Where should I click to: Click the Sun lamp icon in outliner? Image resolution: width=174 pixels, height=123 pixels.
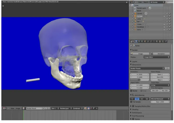135,21
